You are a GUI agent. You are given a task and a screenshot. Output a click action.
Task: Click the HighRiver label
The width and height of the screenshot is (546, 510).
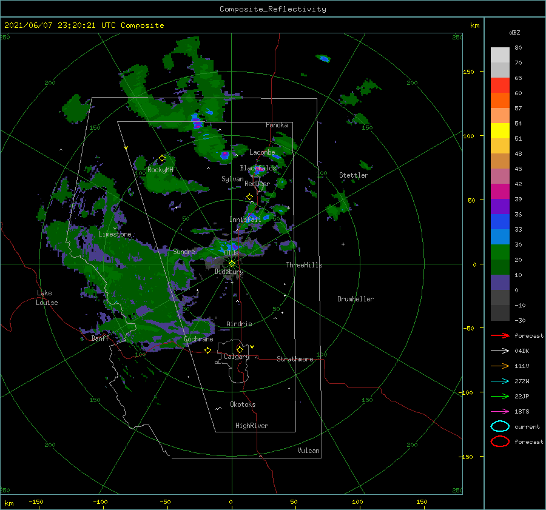tap(252, 426)
